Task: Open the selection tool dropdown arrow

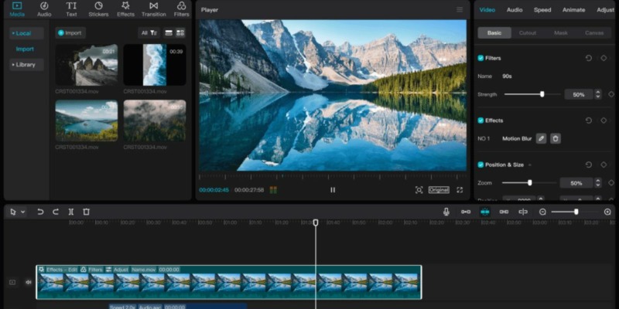Action: (23, 212)
